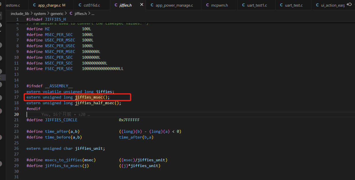Expand the breadcrumb symbol ellipsis

coord(93,14)
